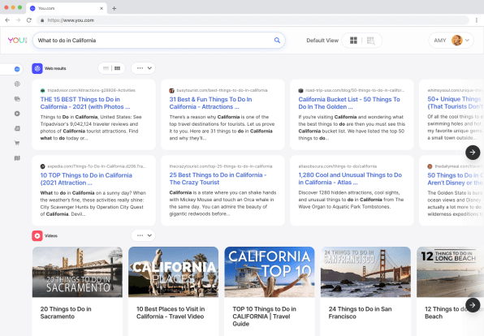Click 'TOP 10 Things to Do in CALIFORNIA' title

tap(264, 317)
